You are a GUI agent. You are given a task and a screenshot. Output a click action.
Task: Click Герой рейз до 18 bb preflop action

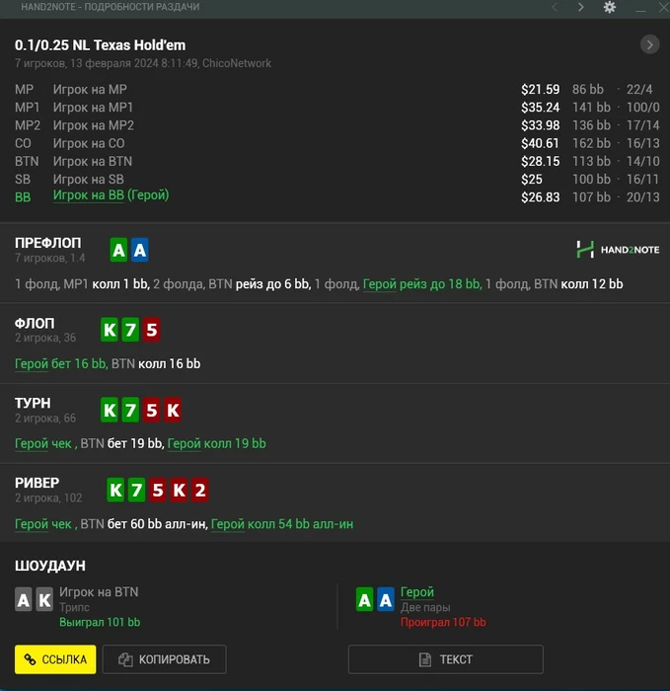point(421,284)
